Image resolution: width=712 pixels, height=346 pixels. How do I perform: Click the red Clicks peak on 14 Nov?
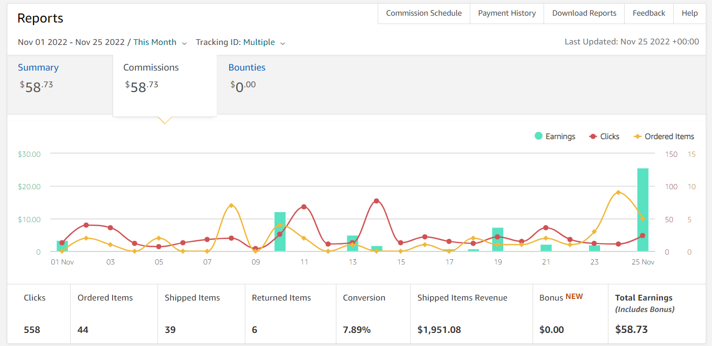point(377,201)
